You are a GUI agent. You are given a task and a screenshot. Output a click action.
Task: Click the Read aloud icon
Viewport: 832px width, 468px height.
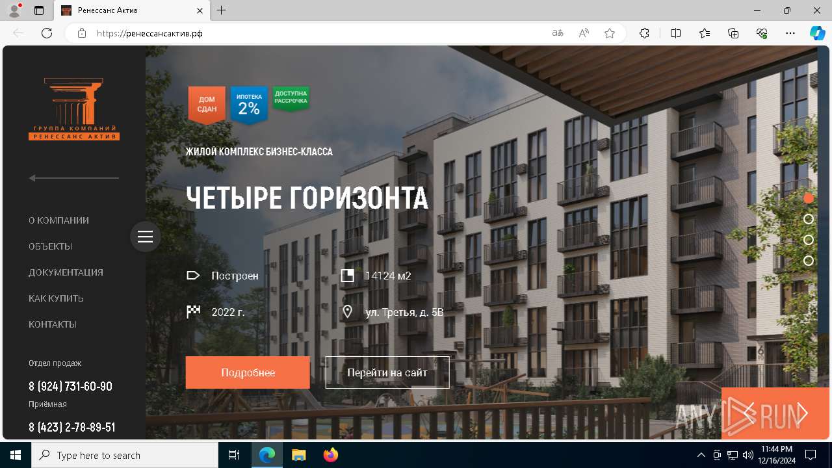coord(584,33)
